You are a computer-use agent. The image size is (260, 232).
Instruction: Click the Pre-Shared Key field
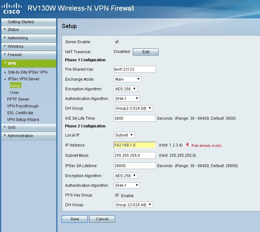coord(135,69)
